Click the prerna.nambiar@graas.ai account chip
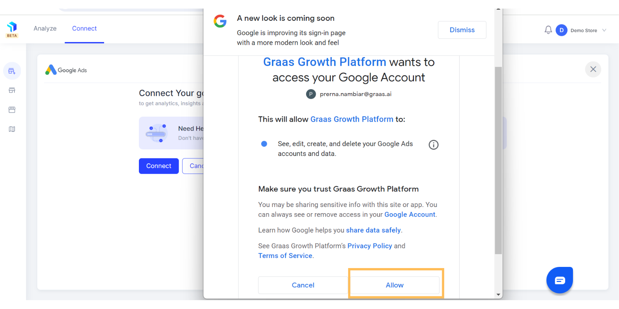Viewport: 619px width, 309px height. pyautogui.click(x=349, y=94)
